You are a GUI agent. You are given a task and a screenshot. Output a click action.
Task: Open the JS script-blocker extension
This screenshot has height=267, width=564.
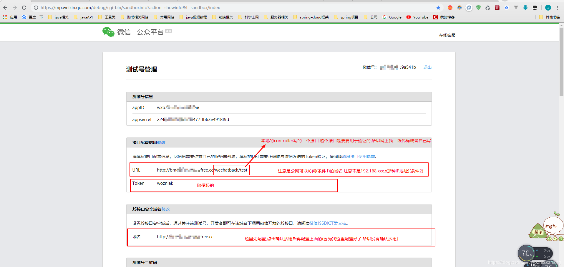click(497, 8)
